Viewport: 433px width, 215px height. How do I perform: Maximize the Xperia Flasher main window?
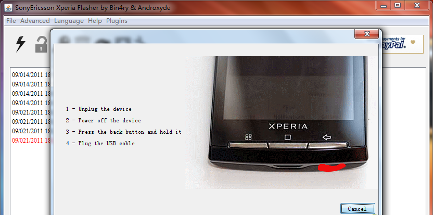pos(398,5)
